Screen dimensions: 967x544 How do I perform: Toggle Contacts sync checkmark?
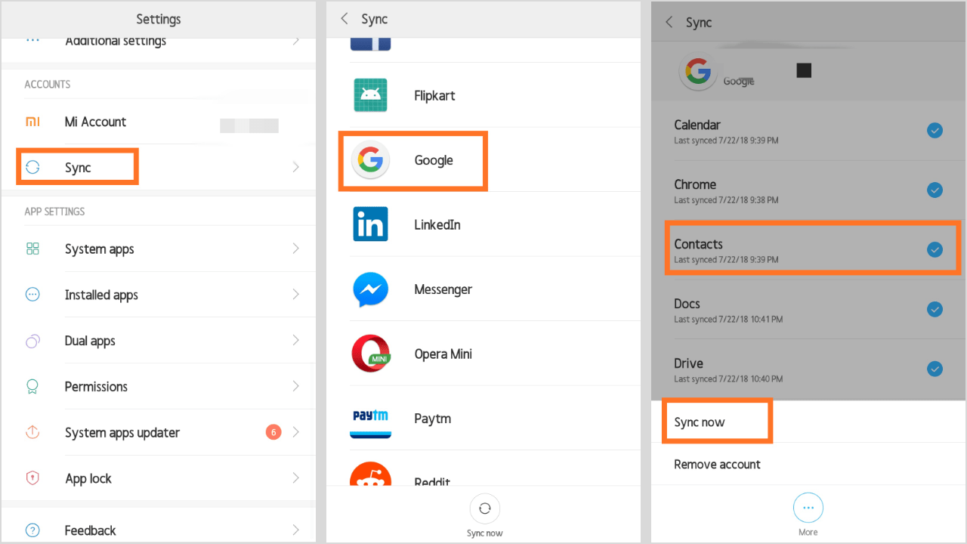pos(935,249)
